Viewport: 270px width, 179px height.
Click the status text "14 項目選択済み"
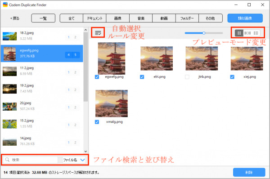click(x=17, y=172)
